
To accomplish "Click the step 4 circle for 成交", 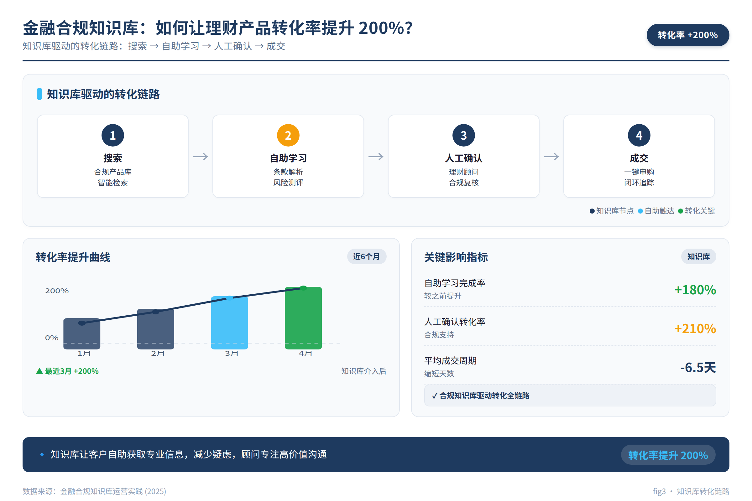I will [x=639, y=135].
